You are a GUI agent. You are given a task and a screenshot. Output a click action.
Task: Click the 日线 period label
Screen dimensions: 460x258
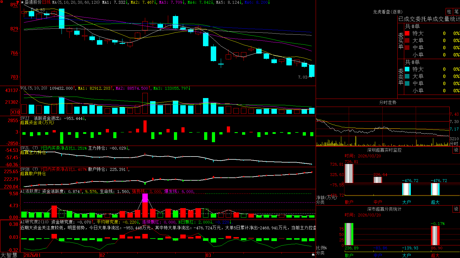(46, 2)
